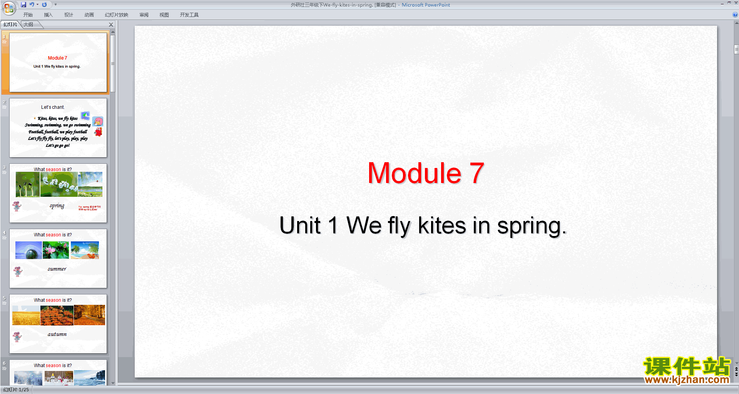Screen dimensions: 739x394
Task: Click the main slide vertical scroll thumb
Action: click(x=736, y=50)
